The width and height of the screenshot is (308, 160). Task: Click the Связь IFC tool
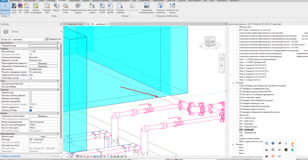(x=20, y=8)
